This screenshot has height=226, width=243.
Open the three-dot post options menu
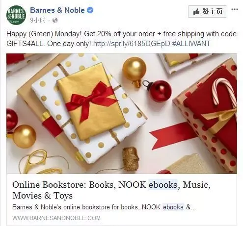click(x=234, y=9)
